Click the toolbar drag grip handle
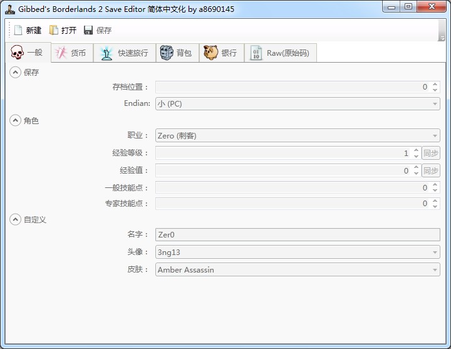 point(9,30)
